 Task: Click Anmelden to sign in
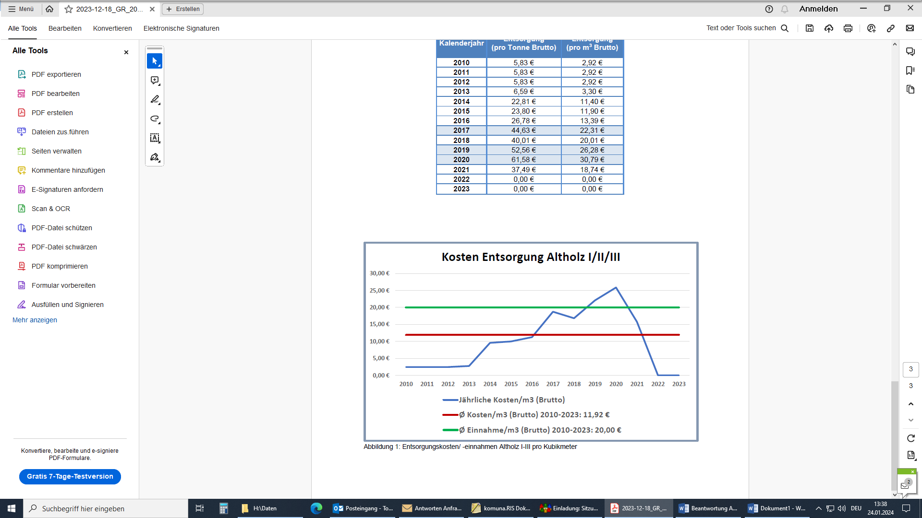click(x=818, y=9)
